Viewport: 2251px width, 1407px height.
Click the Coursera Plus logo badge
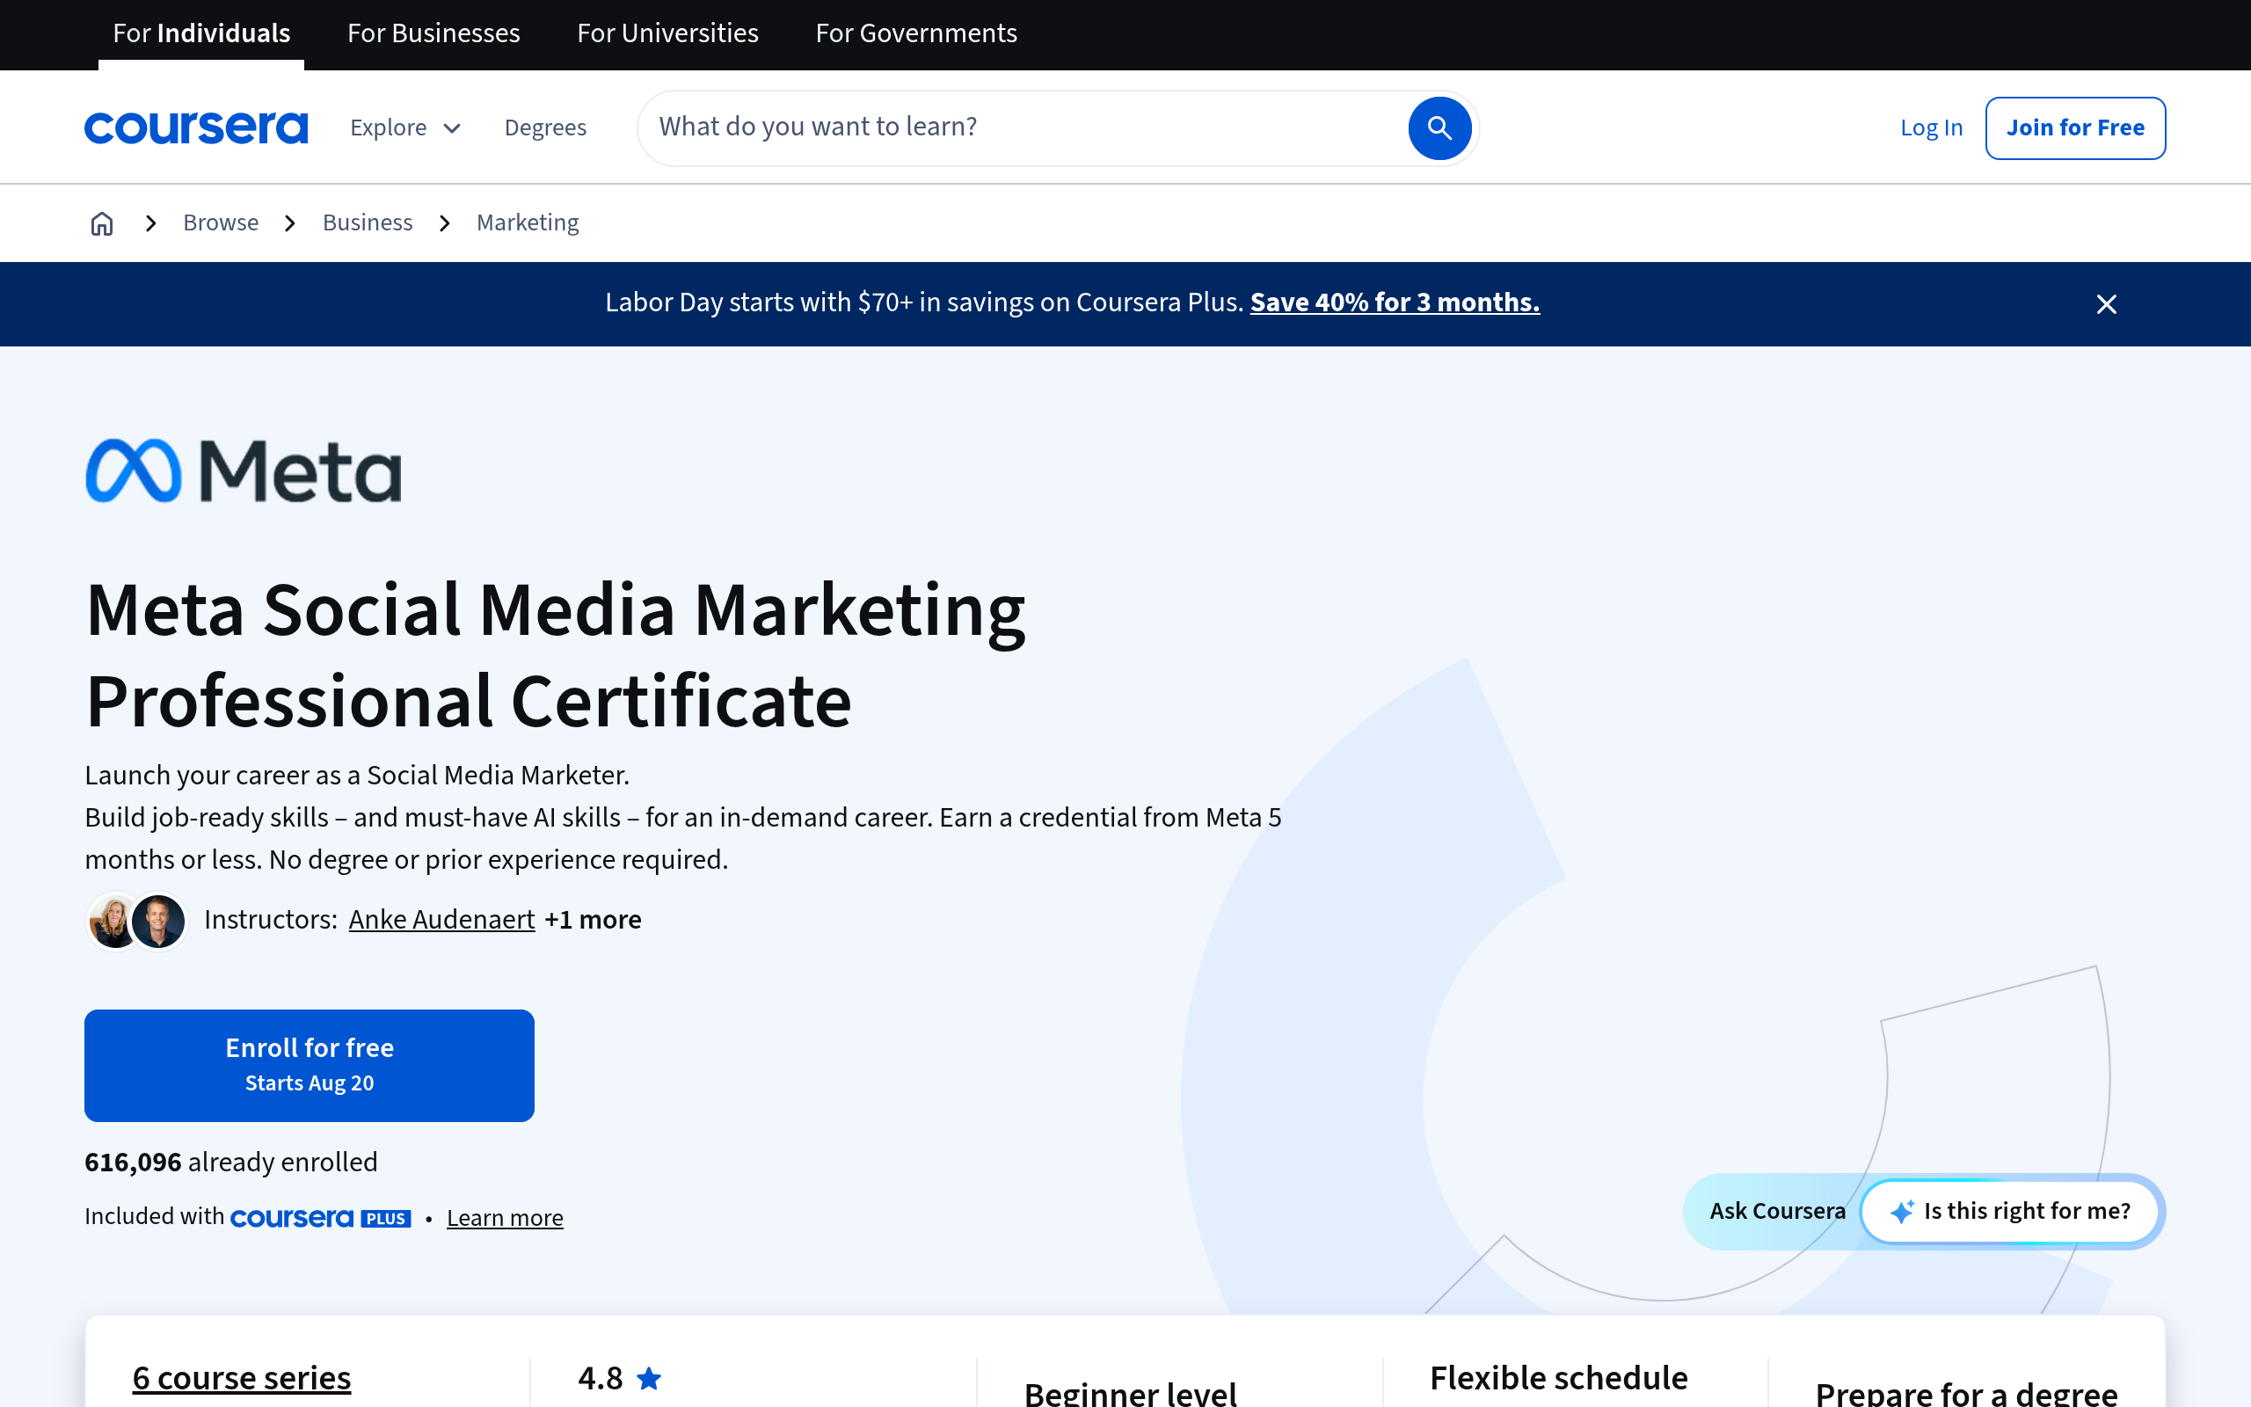click(321, 1217)
